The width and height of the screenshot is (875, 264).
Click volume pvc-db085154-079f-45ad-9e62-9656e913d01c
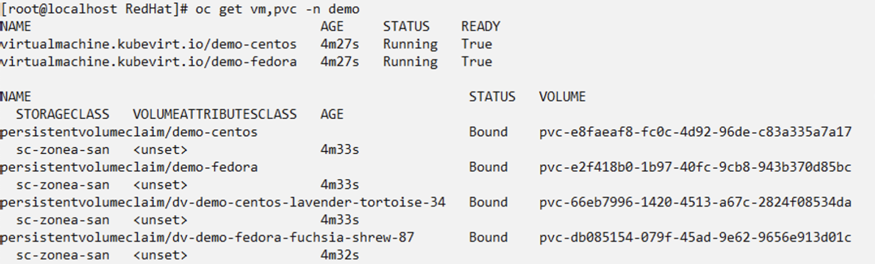coord(695,237)
